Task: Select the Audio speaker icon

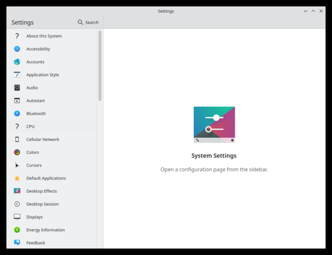Action: [17, 88]
